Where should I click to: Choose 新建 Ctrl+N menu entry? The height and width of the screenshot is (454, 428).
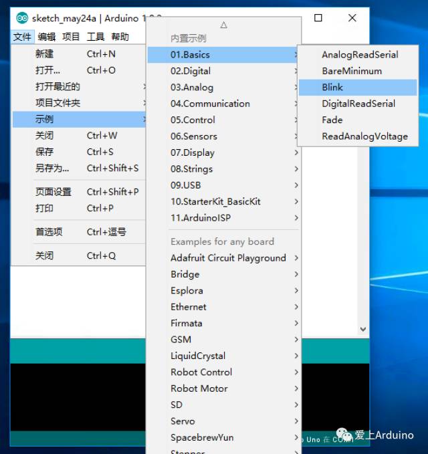tap(79, 54)
